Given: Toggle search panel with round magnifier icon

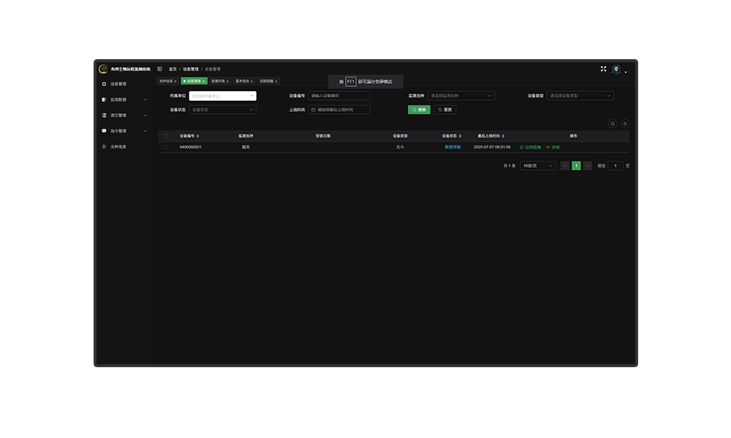Looking at the screenshot, I should coord(613,124).
